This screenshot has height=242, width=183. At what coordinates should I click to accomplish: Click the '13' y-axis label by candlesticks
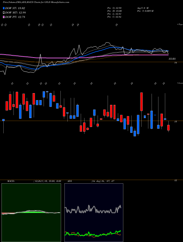click(176, 122)
